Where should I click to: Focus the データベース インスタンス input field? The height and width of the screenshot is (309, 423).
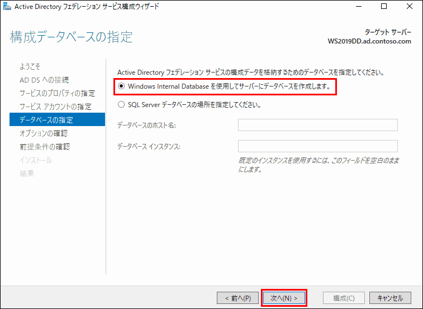pos(318,146)
